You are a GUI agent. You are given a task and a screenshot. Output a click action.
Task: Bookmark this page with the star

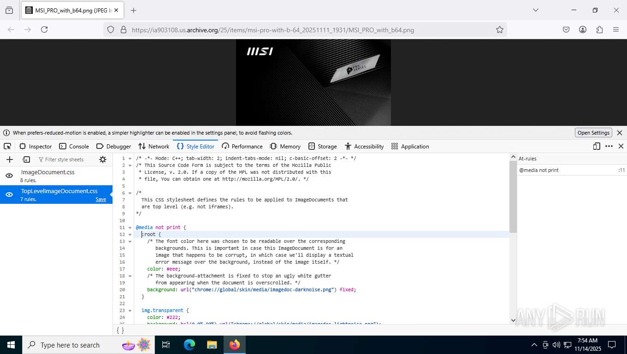[500, 29]
